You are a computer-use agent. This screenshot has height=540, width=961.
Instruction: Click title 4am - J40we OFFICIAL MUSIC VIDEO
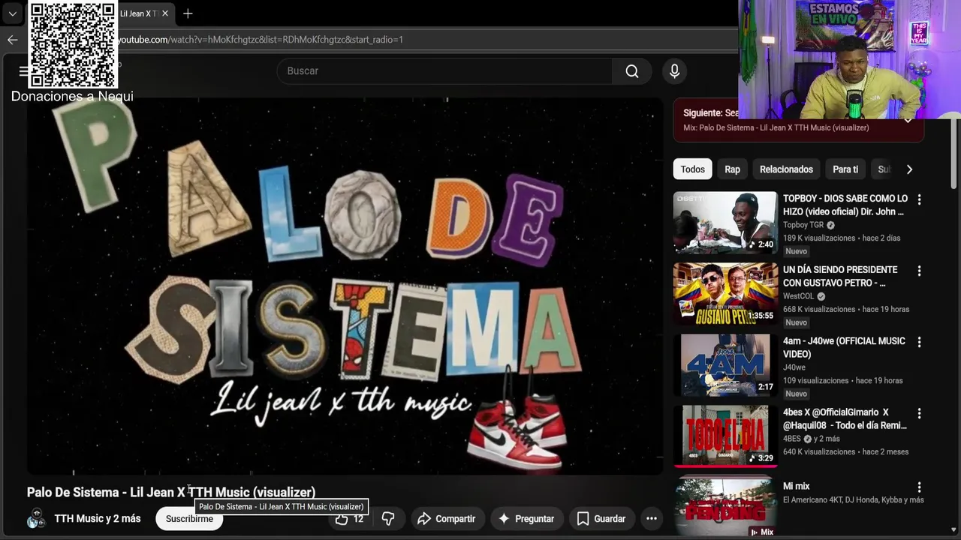coord(844,347)
